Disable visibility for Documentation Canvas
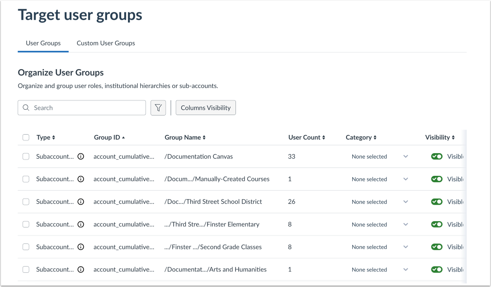The height and width of the screenshot is (287, 491). pyautogui.click(x=437, y=156)
